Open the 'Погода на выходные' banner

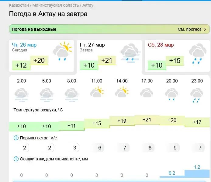(x=34, y=30)
